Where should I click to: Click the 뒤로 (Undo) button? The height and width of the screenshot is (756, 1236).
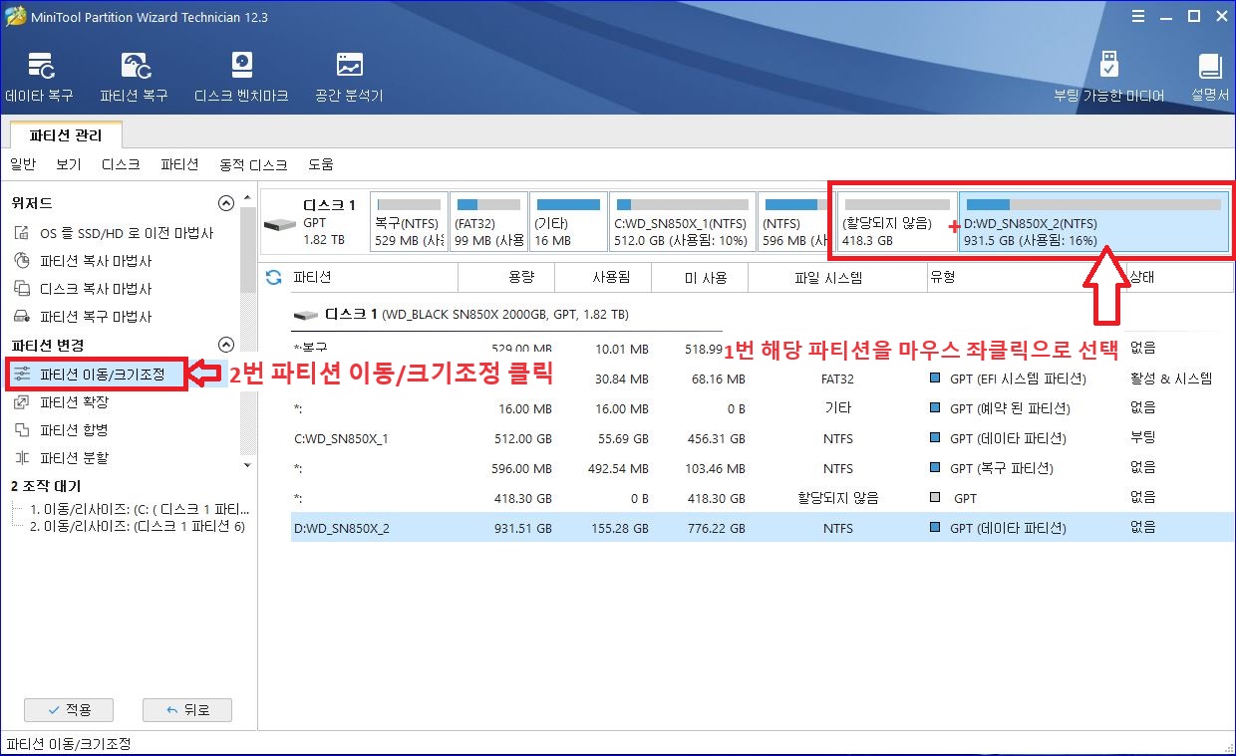click(x=187, y=710)
